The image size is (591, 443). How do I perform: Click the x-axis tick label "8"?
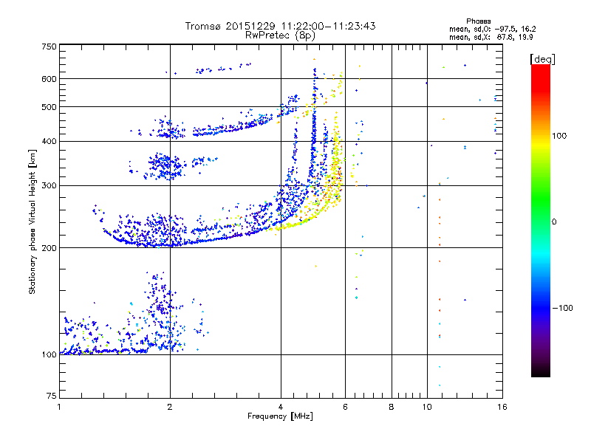392,407
